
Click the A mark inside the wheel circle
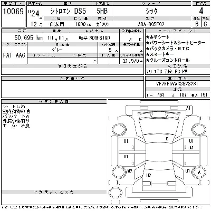click(199, 172)
